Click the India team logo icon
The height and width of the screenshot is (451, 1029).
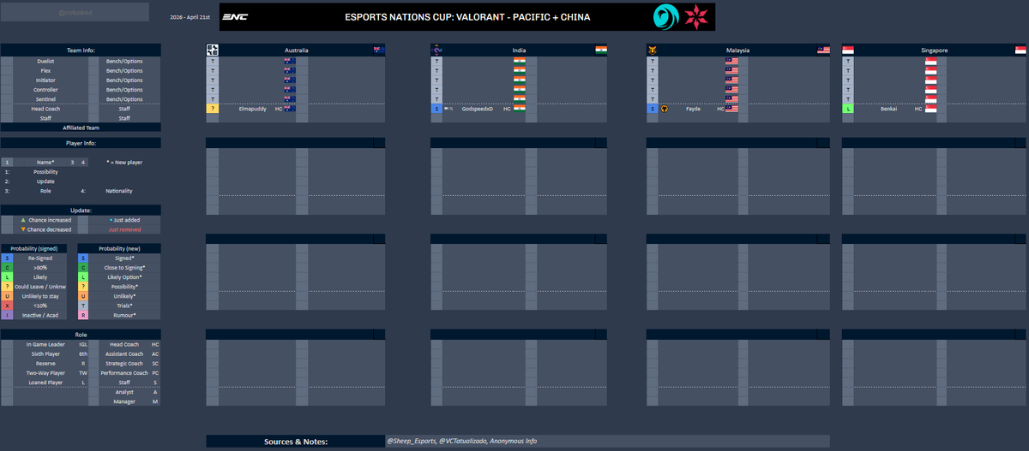(436, 50)
